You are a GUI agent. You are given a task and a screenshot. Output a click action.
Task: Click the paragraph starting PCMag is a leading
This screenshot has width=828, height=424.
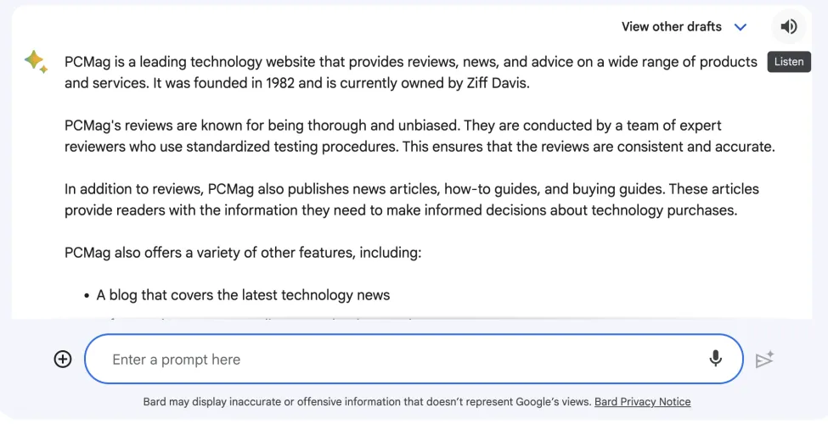tap(410, 72)
